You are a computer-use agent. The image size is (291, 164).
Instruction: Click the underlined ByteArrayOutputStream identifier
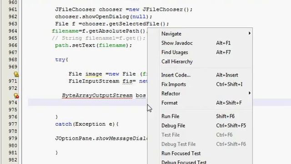[x=97, y=96]
